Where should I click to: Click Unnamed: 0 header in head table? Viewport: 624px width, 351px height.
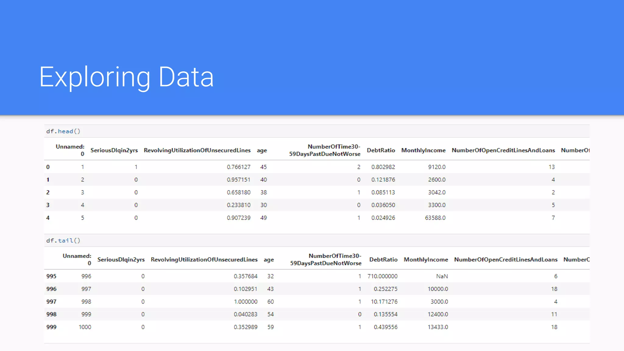click(x=70, y=150)
